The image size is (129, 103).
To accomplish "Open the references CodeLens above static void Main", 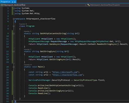I will pyautogui.click(x=28, y=65).
